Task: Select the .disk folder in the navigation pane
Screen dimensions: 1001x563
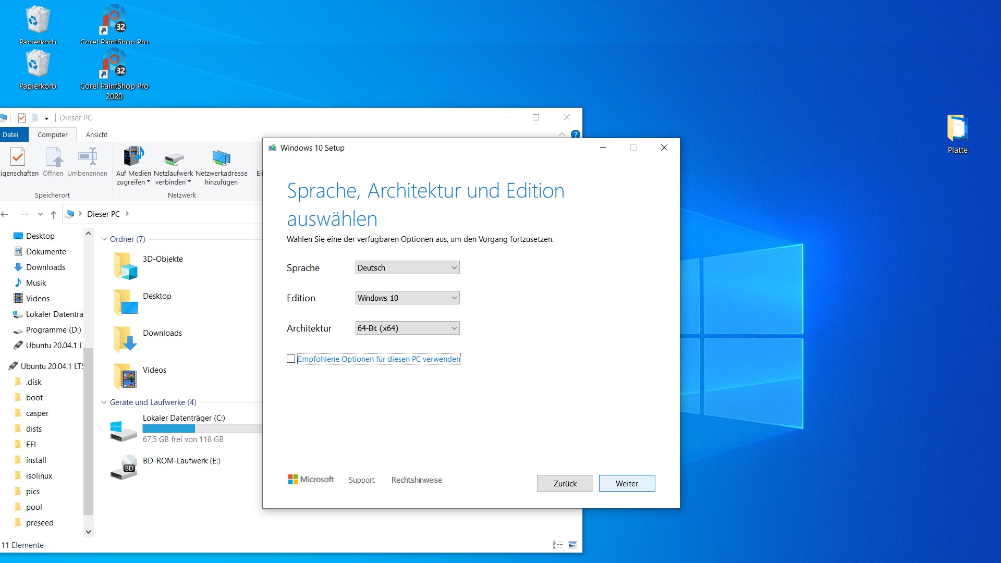Action: click(33, 382)
